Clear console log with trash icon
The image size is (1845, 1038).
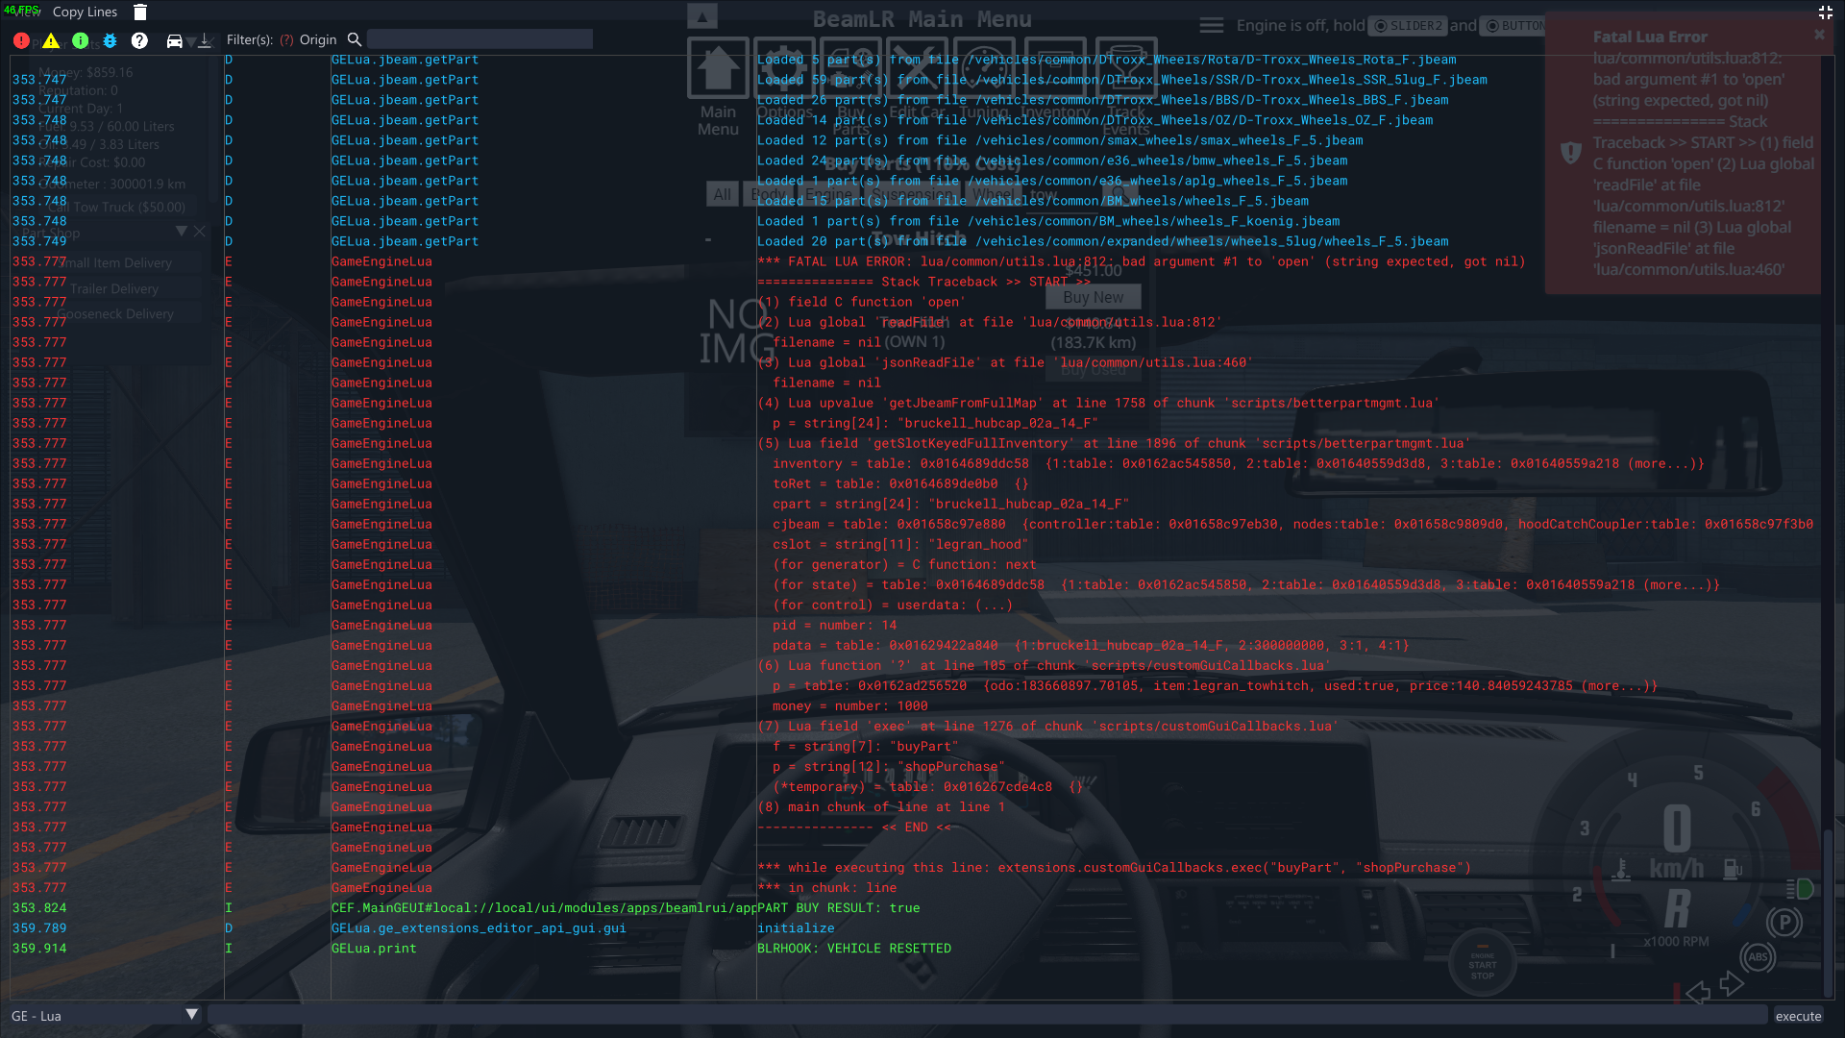click(x=140, y=12)
